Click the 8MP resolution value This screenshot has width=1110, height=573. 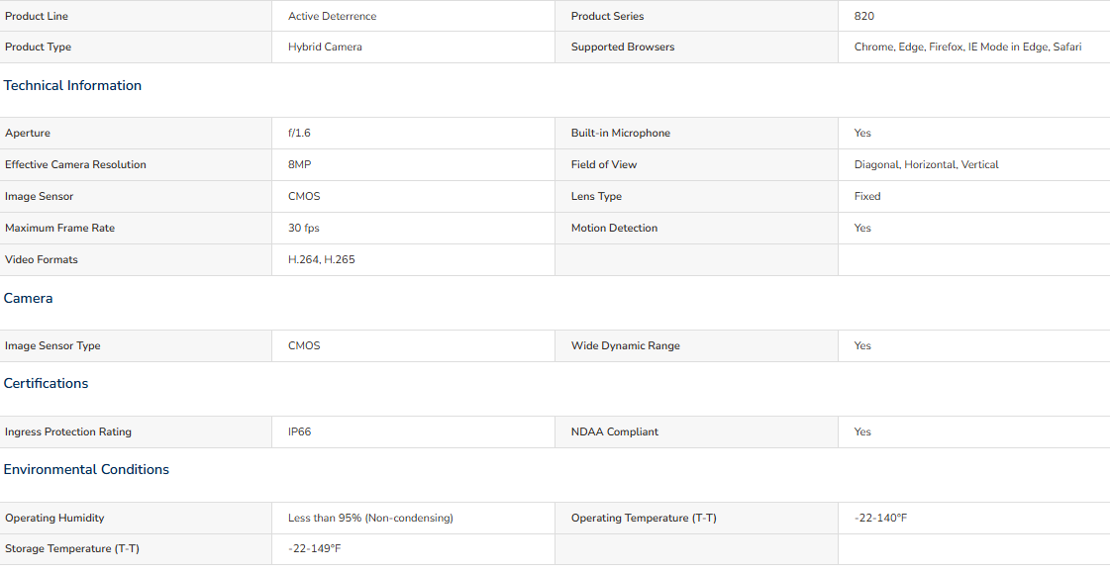299,165
